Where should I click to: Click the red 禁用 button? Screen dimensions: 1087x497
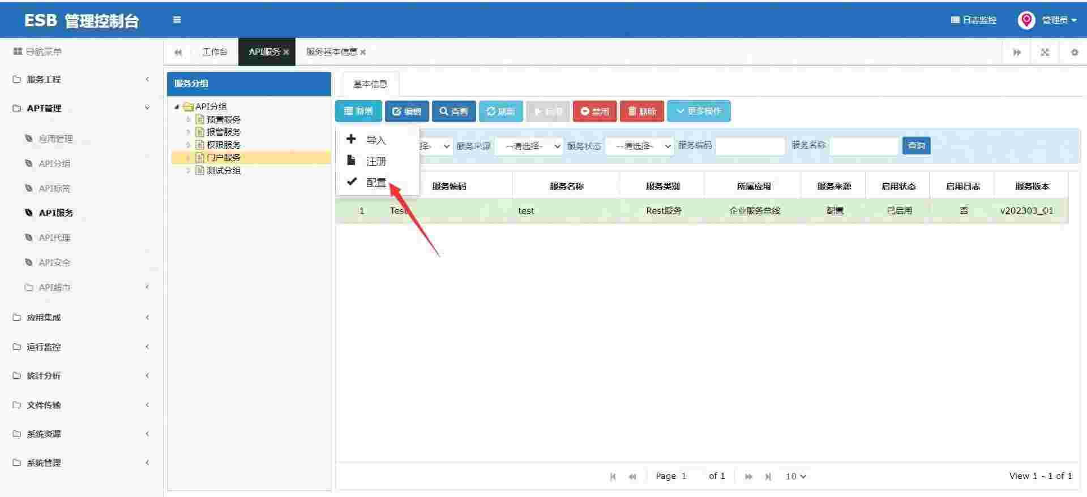[x=594, y=111]
